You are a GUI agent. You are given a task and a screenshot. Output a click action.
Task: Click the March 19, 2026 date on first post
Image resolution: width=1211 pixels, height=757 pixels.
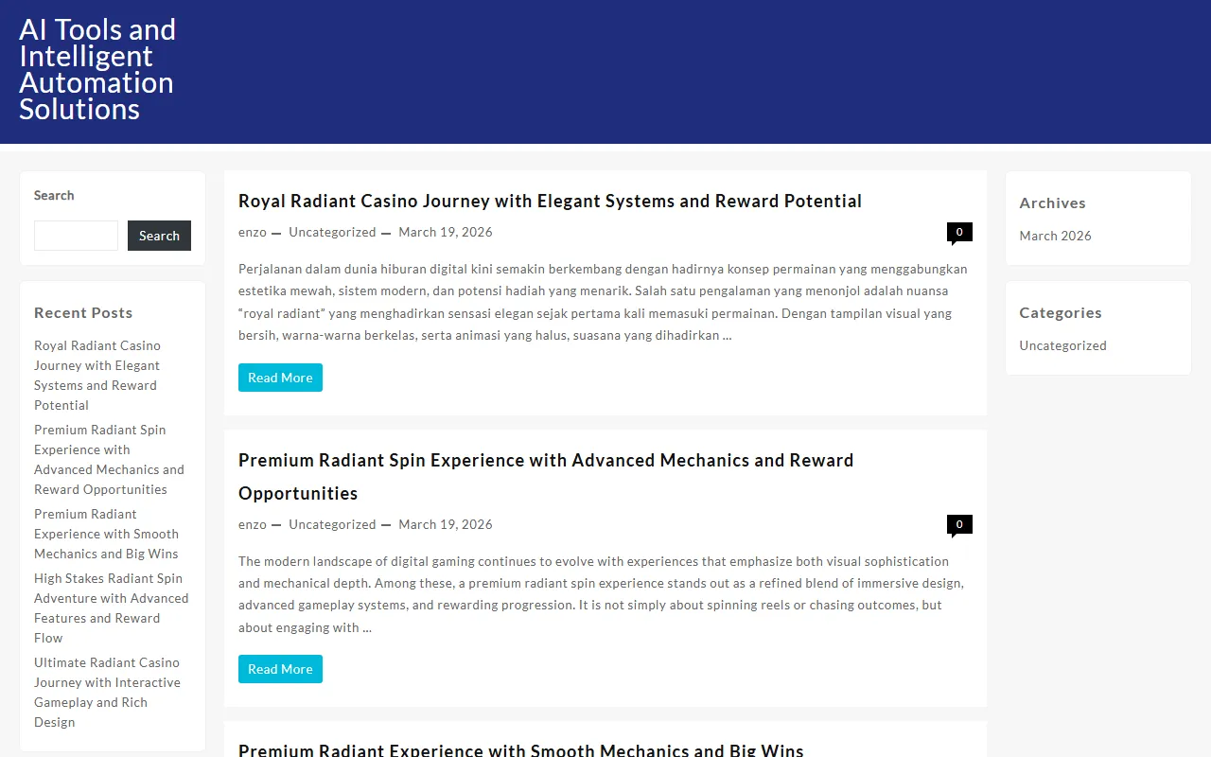click(446, 232)
